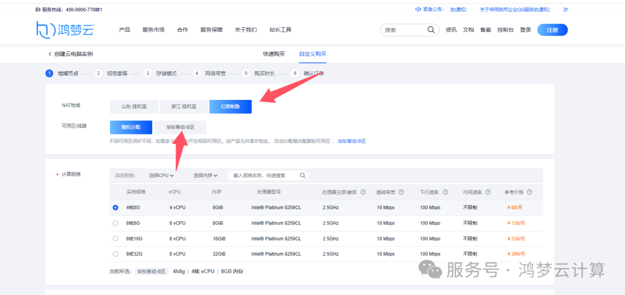Open the 产品 menu
The height and width of the screenshot is (295, 625).
coord(124,30)
